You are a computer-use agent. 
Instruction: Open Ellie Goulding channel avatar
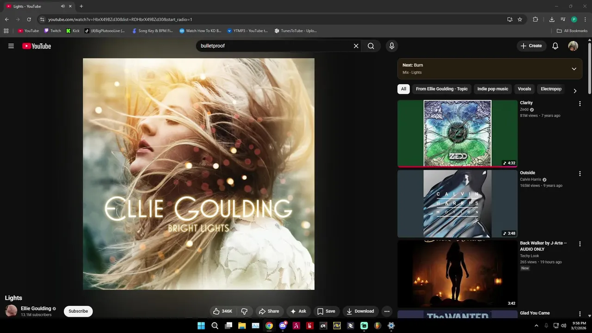(x=11, y=311)
